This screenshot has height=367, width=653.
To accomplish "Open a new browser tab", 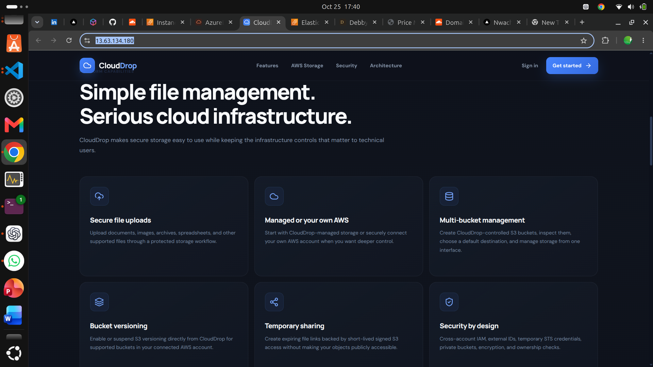I will pos(582,22).
